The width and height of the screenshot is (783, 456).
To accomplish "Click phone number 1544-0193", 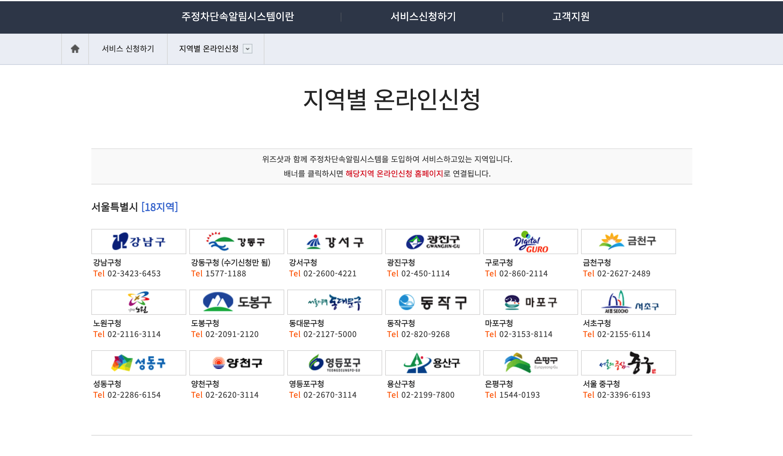I will click(x=519, y=395).
